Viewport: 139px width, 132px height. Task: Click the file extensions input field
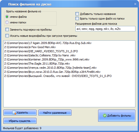(105, 29)
